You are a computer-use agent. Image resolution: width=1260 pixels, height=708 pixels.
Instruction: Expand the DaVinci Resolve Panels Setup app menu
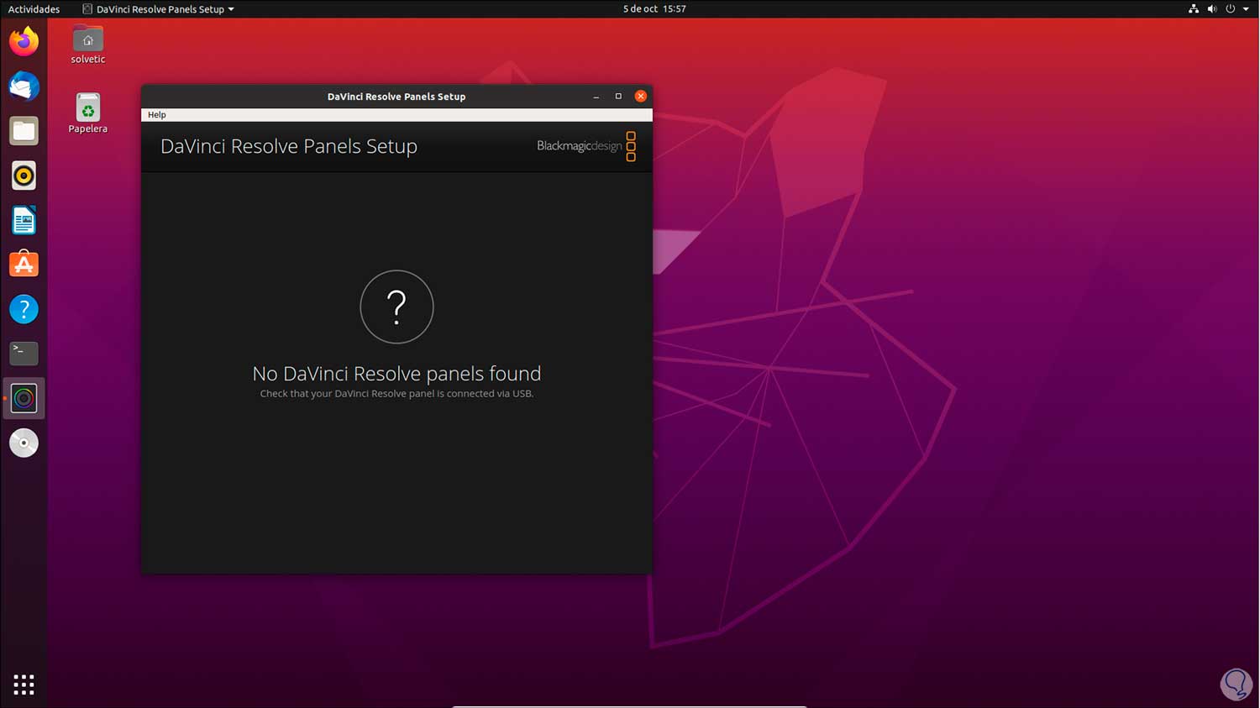coord(158,9)
